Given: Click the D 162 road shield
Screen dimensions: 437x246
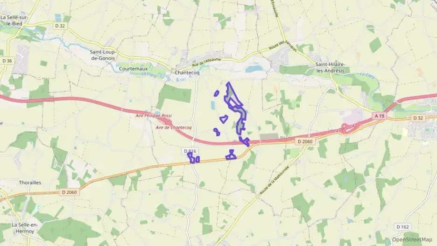Looking at the screenshot, I should [x=402, y=227].
